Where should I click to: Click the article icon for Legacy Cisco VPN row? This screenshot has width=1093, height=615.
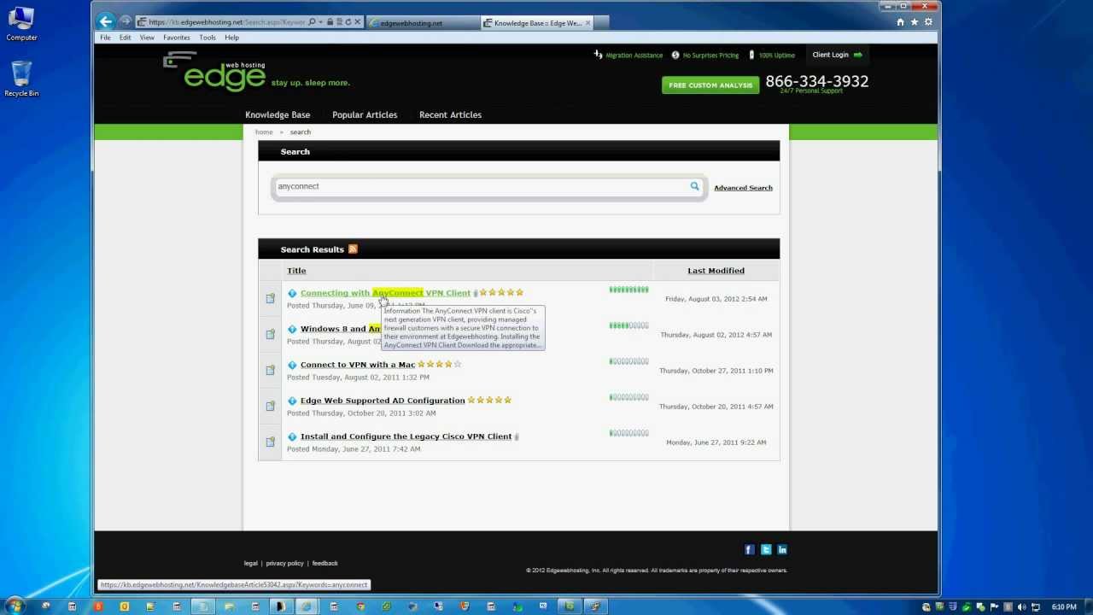(x=270, y=442)
